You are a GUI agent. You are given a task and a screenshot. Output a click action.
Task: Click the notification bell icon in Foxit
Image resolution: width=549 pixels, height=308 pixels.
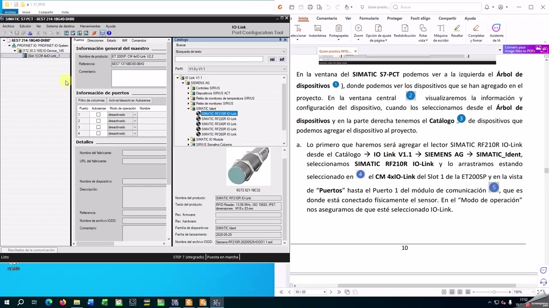(x=487, y=7)
